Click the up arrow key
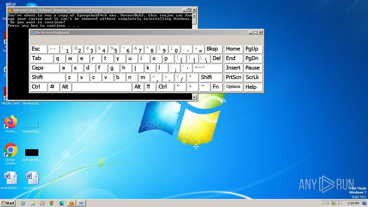The width and height of the screenshot is (368, 207). pyautogui.click(x=193, y=78)
